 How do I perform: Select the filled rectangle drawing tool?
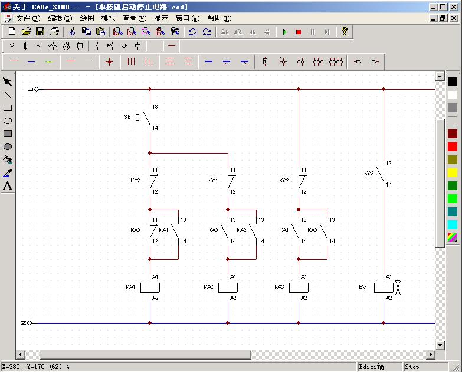[x=8, y=134]
